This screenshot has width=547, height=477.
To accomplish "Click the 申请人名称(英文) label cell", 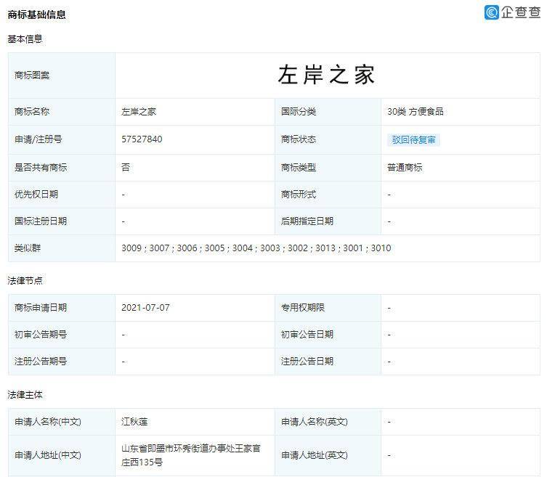I will point(328,422).
